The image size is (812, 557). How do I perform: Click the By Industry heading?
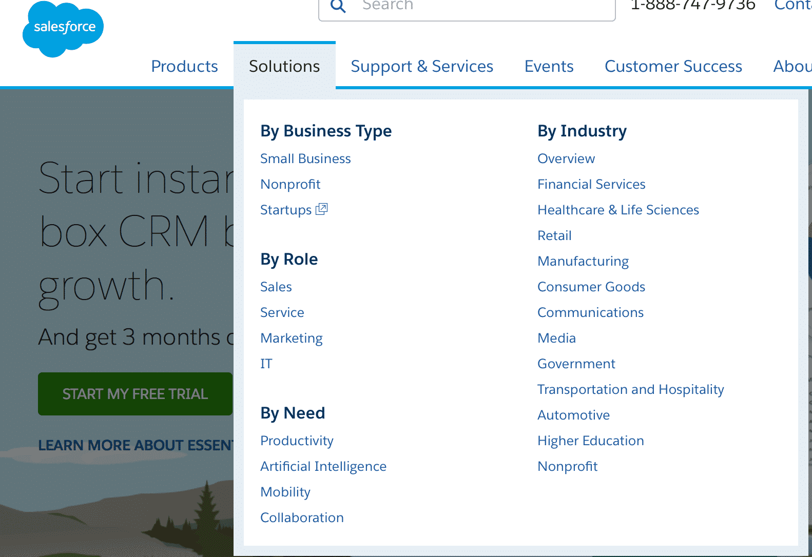point(582,131)
